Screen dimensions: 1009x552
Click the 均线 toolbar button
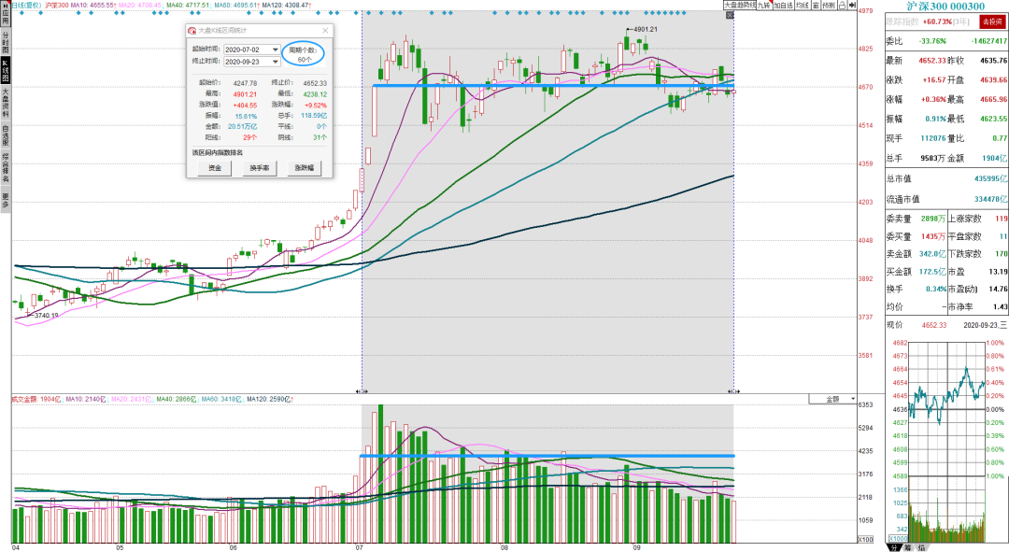(x=802, y=6)
